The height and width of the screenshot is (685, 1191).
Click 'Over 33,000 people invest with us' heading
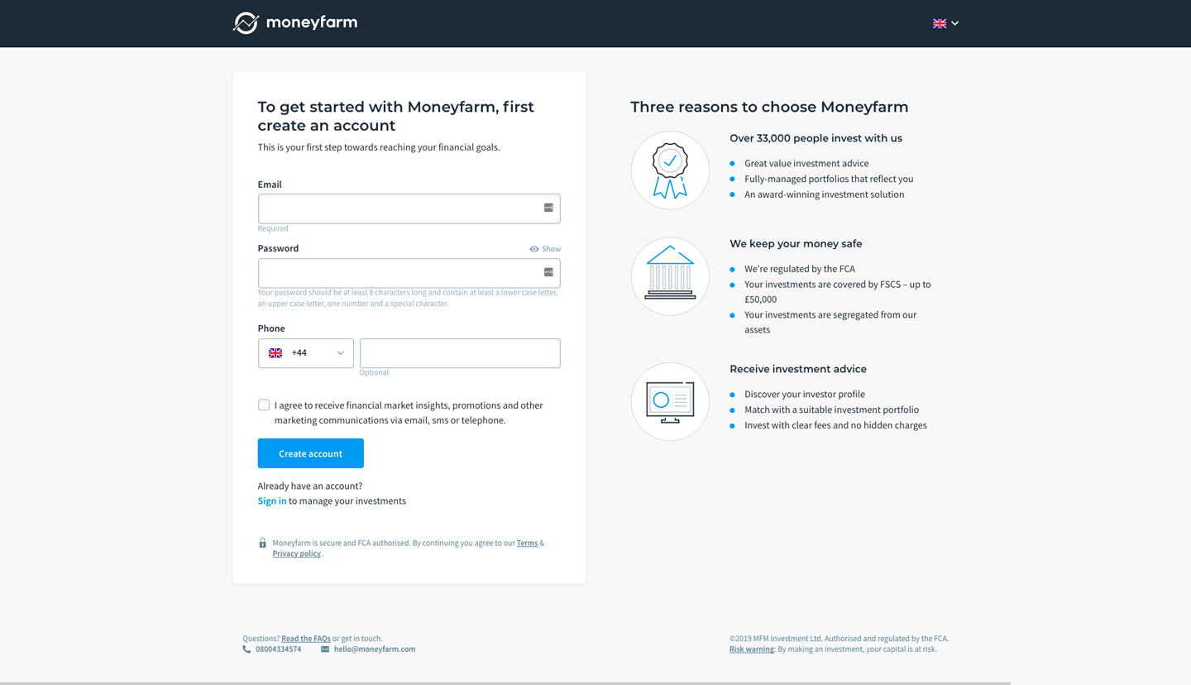click(816, 138)
